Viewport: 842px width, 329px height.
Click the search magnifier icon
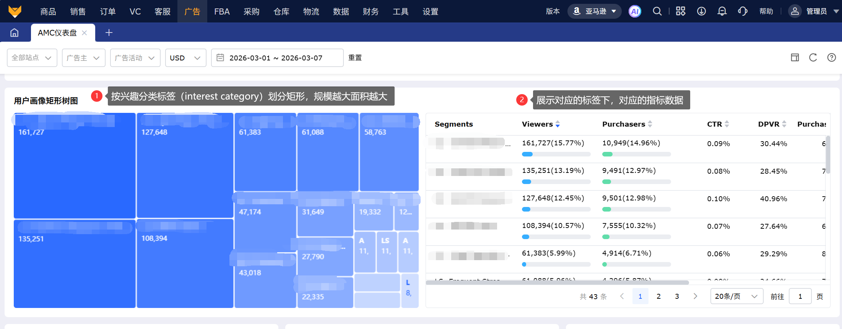coord(657,11)
